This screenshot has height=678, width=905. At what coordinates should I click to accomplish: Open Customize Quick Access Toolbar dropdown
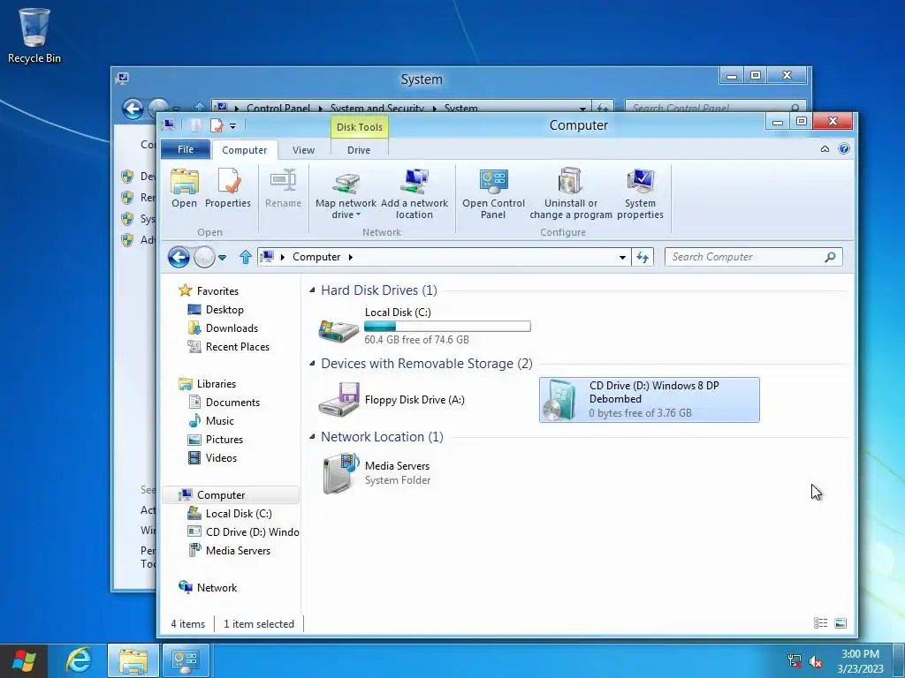pos(232,125)
